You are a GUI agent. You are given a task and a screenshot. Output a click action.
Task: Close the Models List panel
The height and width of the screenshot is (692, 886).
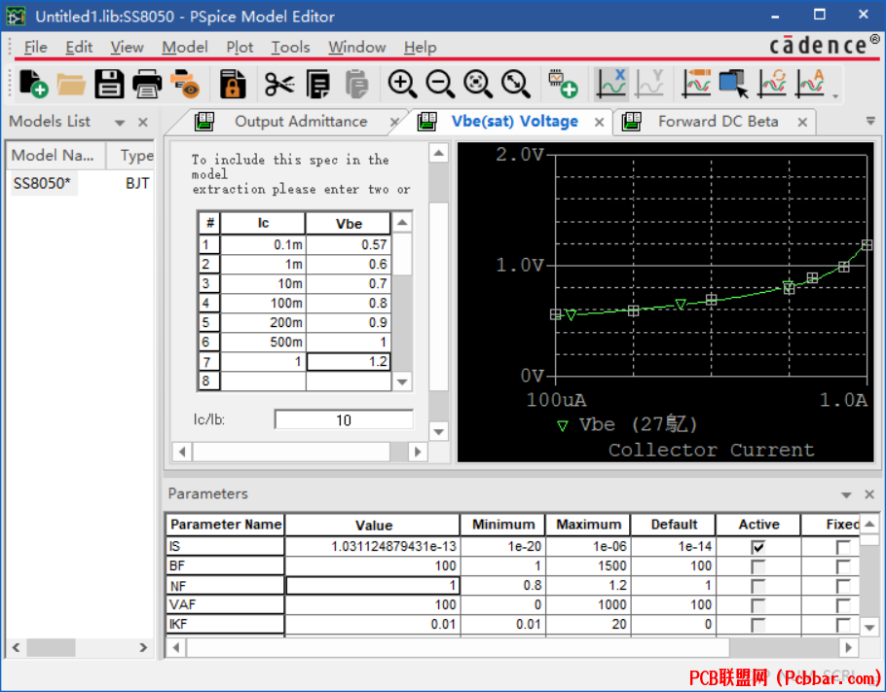pos(143,122)
